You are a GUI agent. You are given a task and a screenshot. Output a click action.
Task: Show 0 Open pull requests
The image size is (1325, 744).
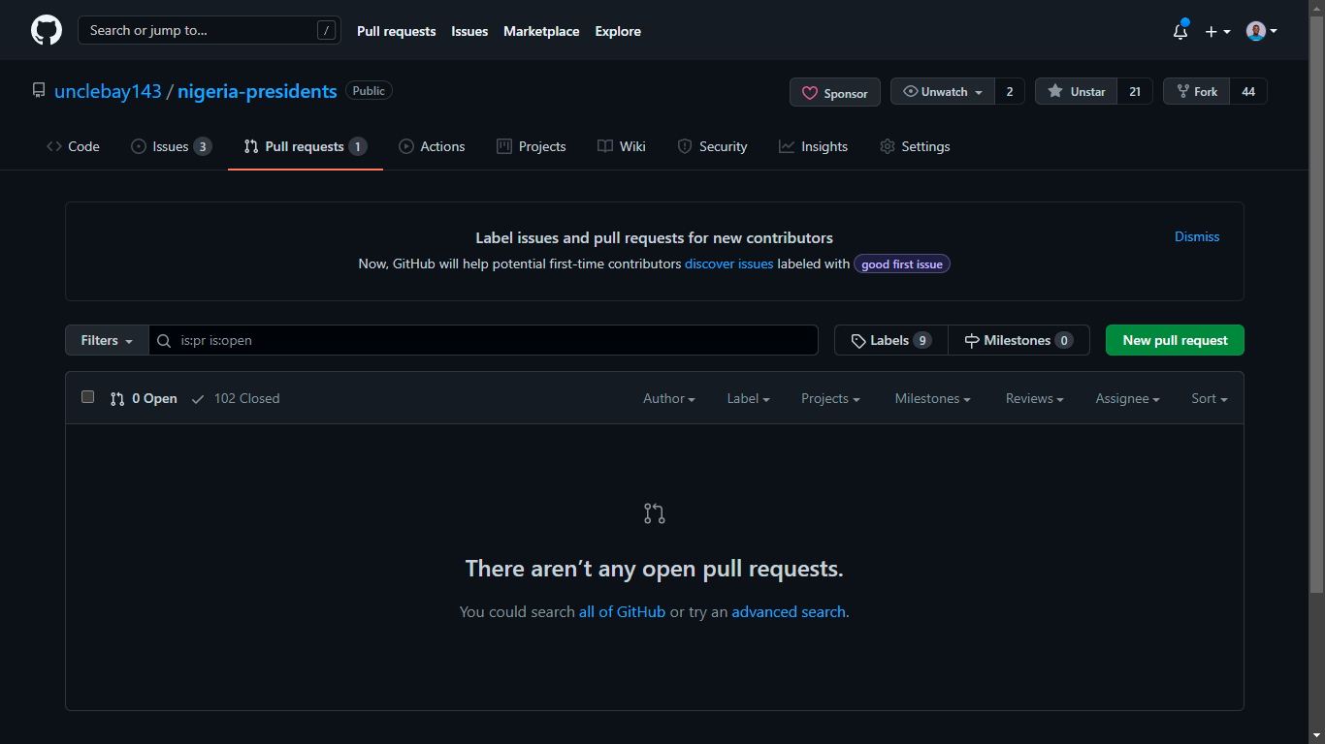144,398
